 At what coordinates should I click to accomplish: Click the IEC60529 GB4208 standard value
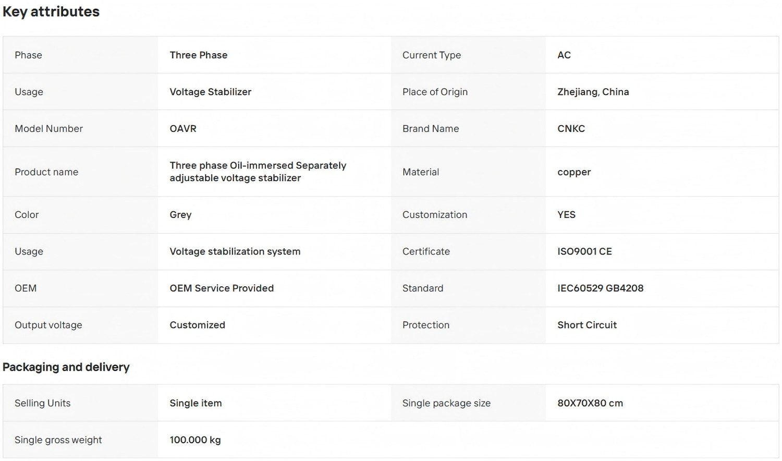point(601,288)
